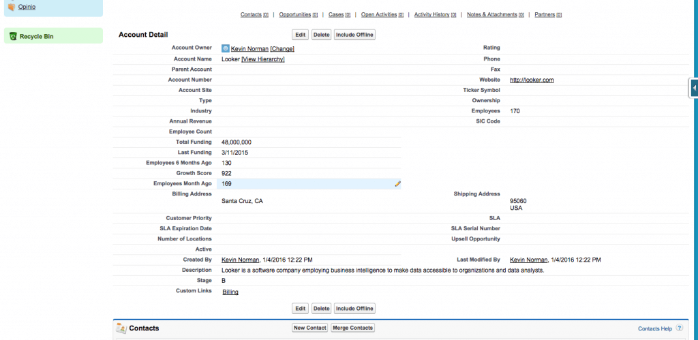698x340 pixels.
Task: Open the Recycle Bin icon in sidebar
Action: coord(14,37)
